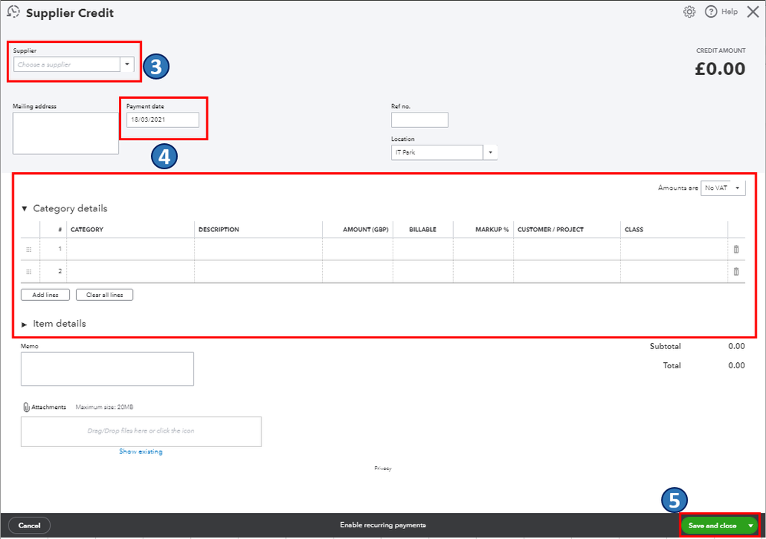Click the Category cell in row 1
Screen dimensions: 766x539
[130, 250]
